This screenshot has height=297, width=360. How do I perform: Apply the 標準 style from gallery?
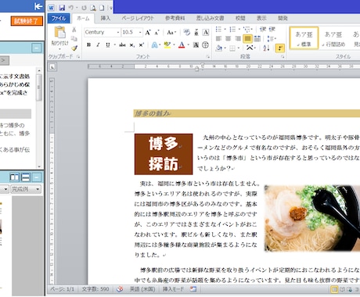(x=304, y=38)
